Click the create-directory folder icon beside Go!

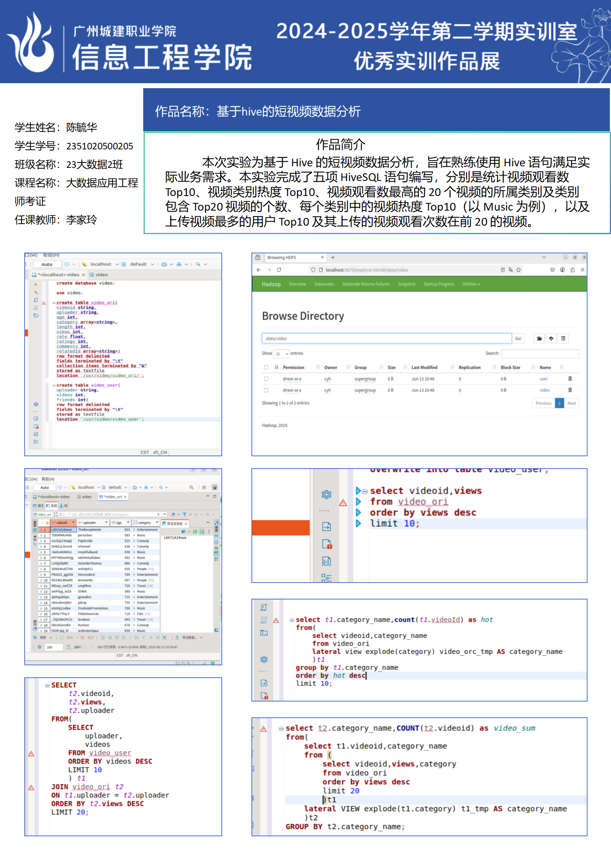pos(539,338)
